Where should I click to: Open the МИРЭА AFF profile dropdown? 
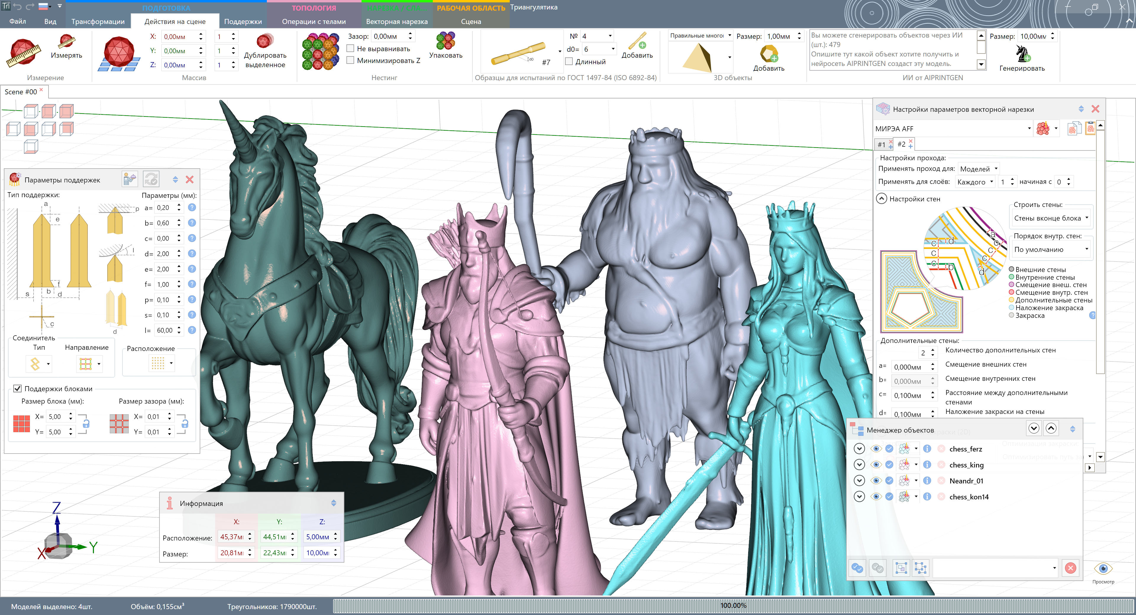[x=953, y=128]
